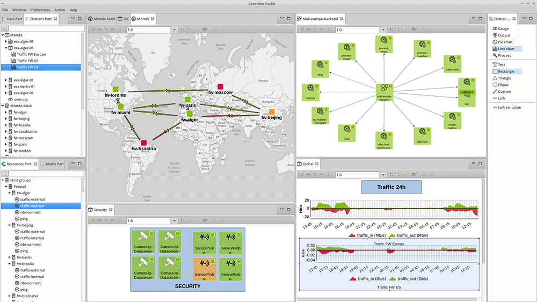Image resolution: width=537 pixels, height=302 pixels.
Task: Open the Window menu
Action: (x=19, y=10)
